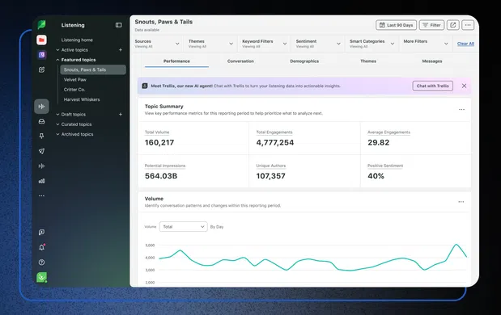Expand the Draft topics section
This screenshot has width=501, height=315.
click(x=70, y=114)
